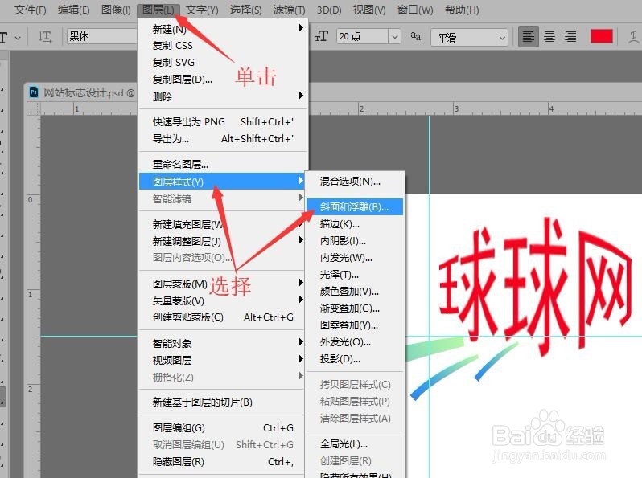
Task: Choose 复制图层(D)...
Action: 223,80
